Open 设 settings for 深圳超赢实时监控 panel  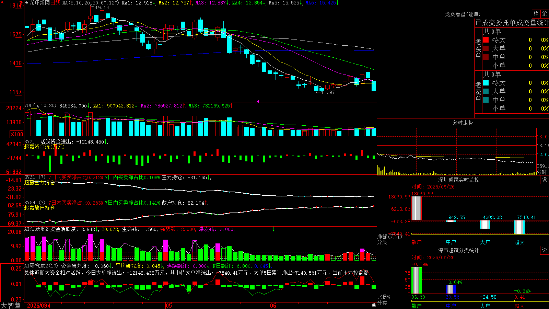[x=545, y=180]
